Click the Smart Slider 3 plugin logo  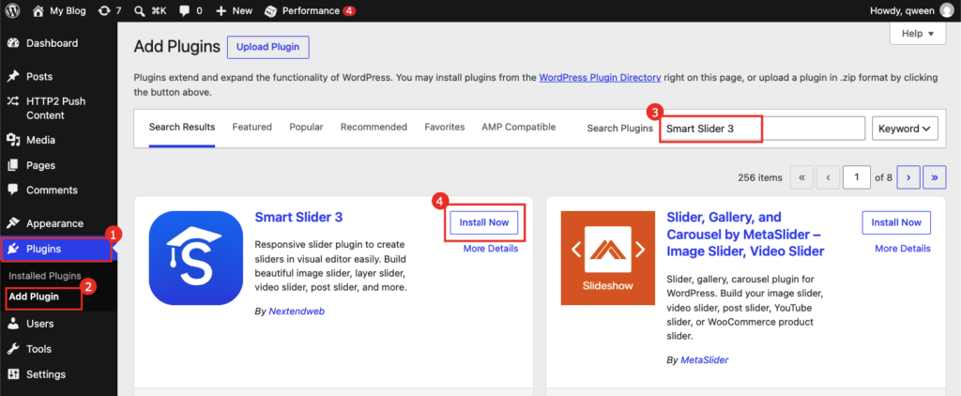click(x=196, y=258)
